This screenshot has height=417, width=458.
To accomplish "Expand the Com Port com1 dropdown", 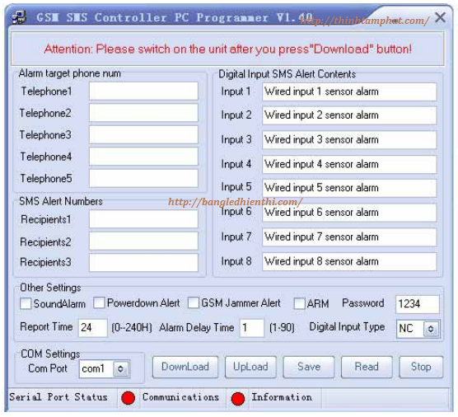I will [x=120, y=369].
